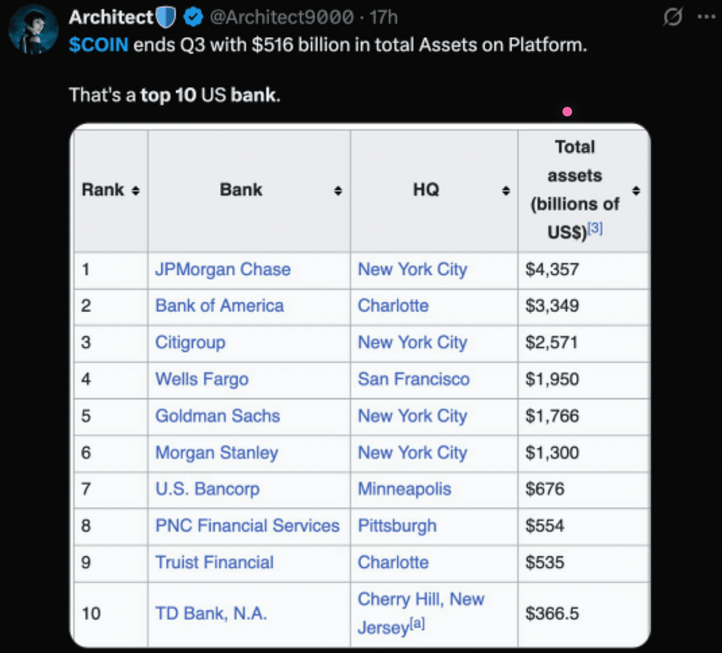Screen dimensions: 722x653
Task: Click the 17h post timestamp
Action: (384, 18)
